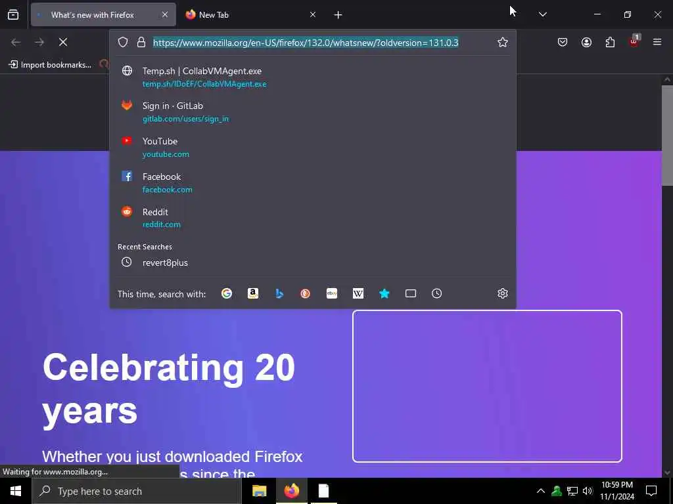Switch to the What's new with Firefox tab
This screenshot has width=673, height=504.
[103, 14]
